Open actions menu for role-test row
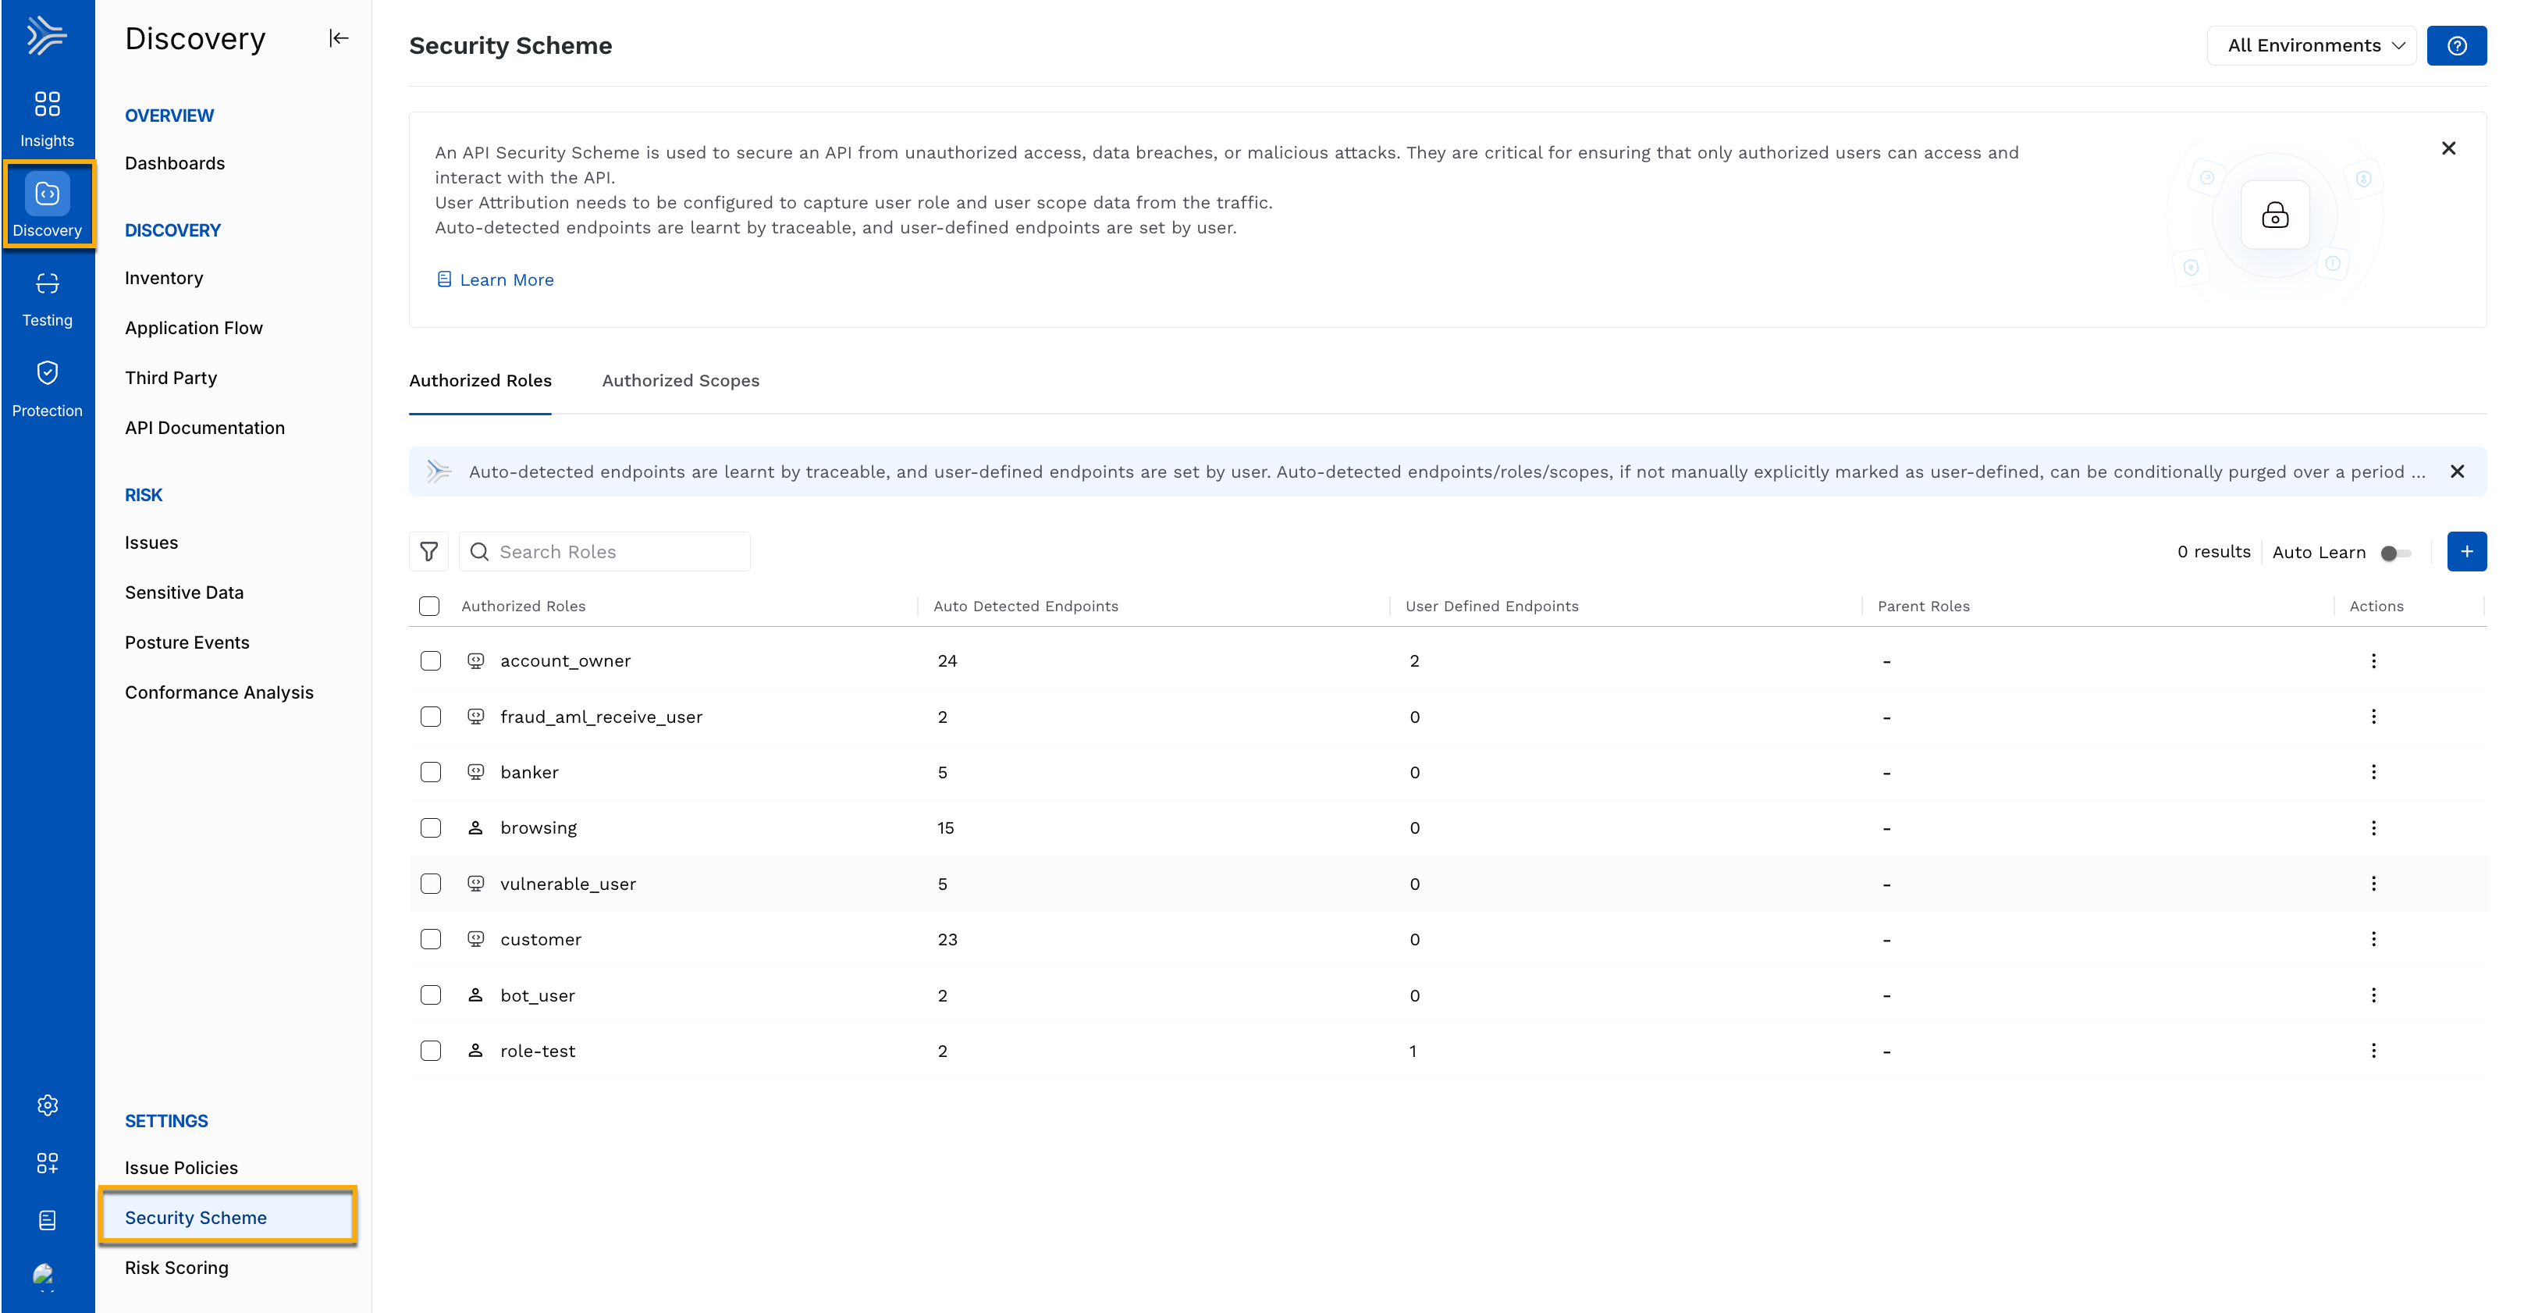The width and height of the screenshot is (2524, 1313). [2373, 1051]
